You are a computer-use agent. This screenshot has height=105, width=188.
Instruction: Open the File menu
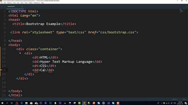point(1,3)
